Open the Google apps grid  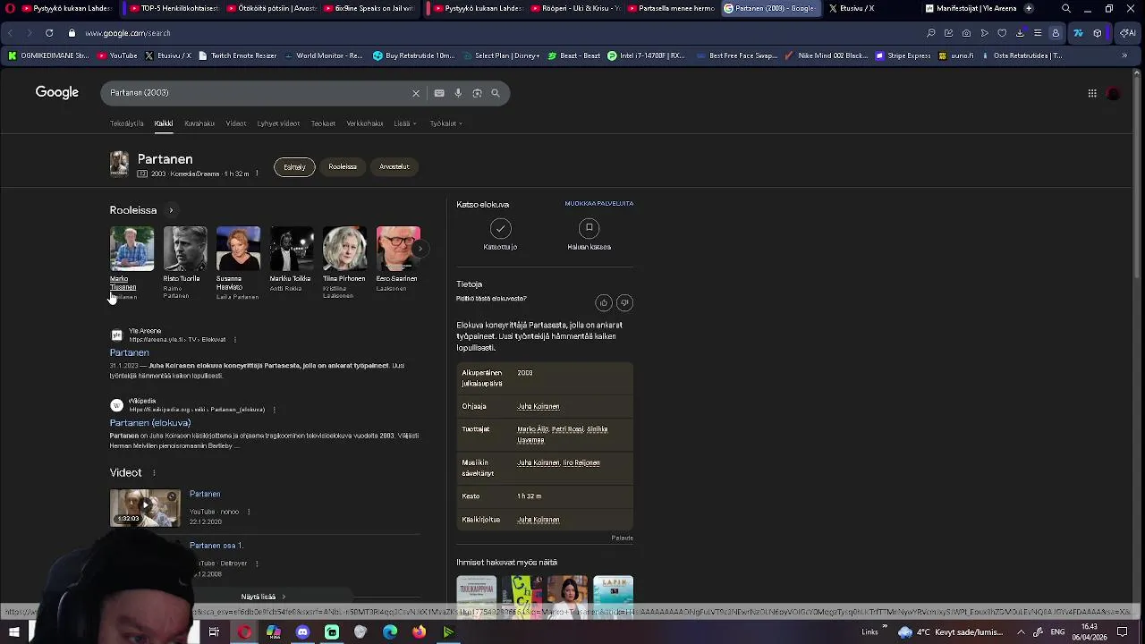pyautogui.click(x=1092, y=93)
